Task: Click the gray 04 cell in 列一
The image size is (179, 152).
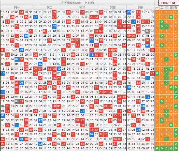Action: (17, 101)
